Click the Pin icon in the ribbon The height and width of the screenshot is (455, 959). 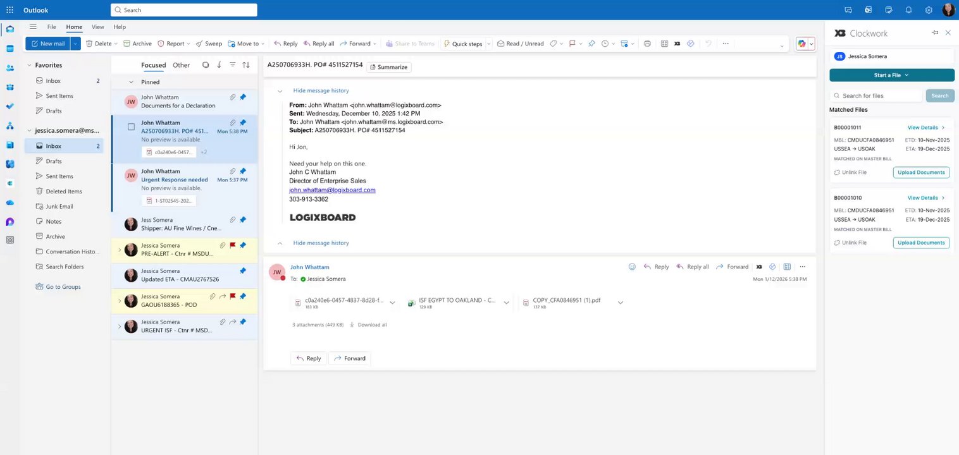coord(591,44)
